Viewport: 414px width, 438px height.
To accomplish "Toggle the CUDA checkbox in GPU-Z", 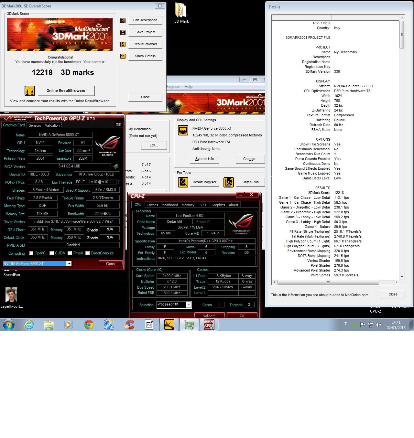I will pyautogui.click(x=52, y=253).
